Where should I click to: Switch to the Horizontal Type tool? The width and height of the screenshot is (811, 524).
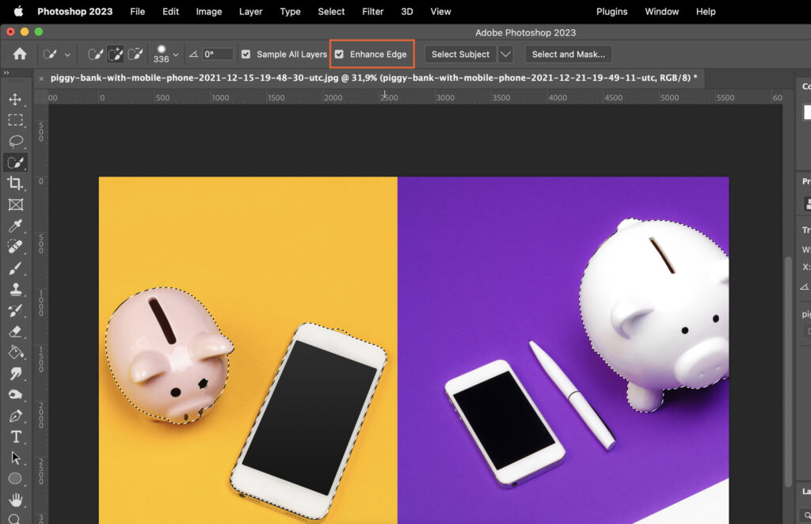(17, 436)
